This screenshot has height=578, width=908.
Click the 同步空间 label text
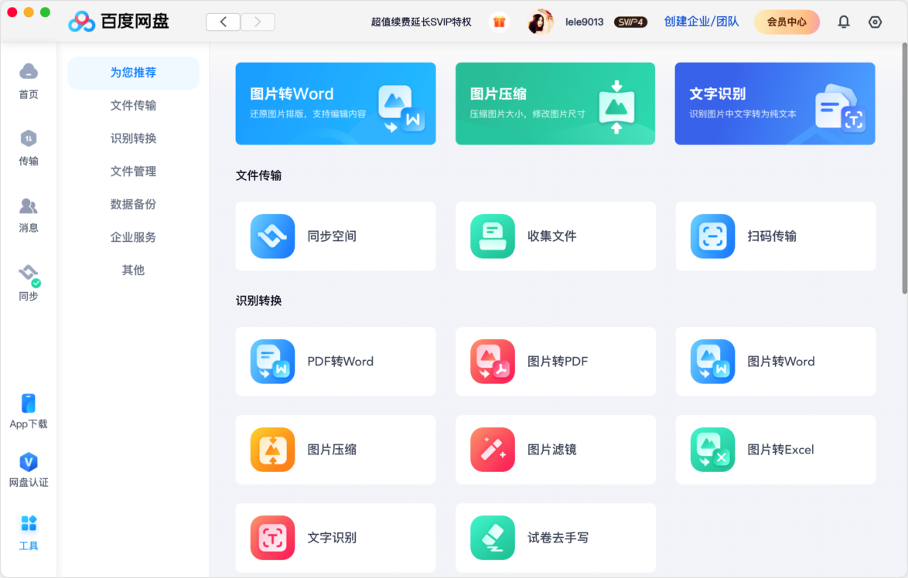332,236
